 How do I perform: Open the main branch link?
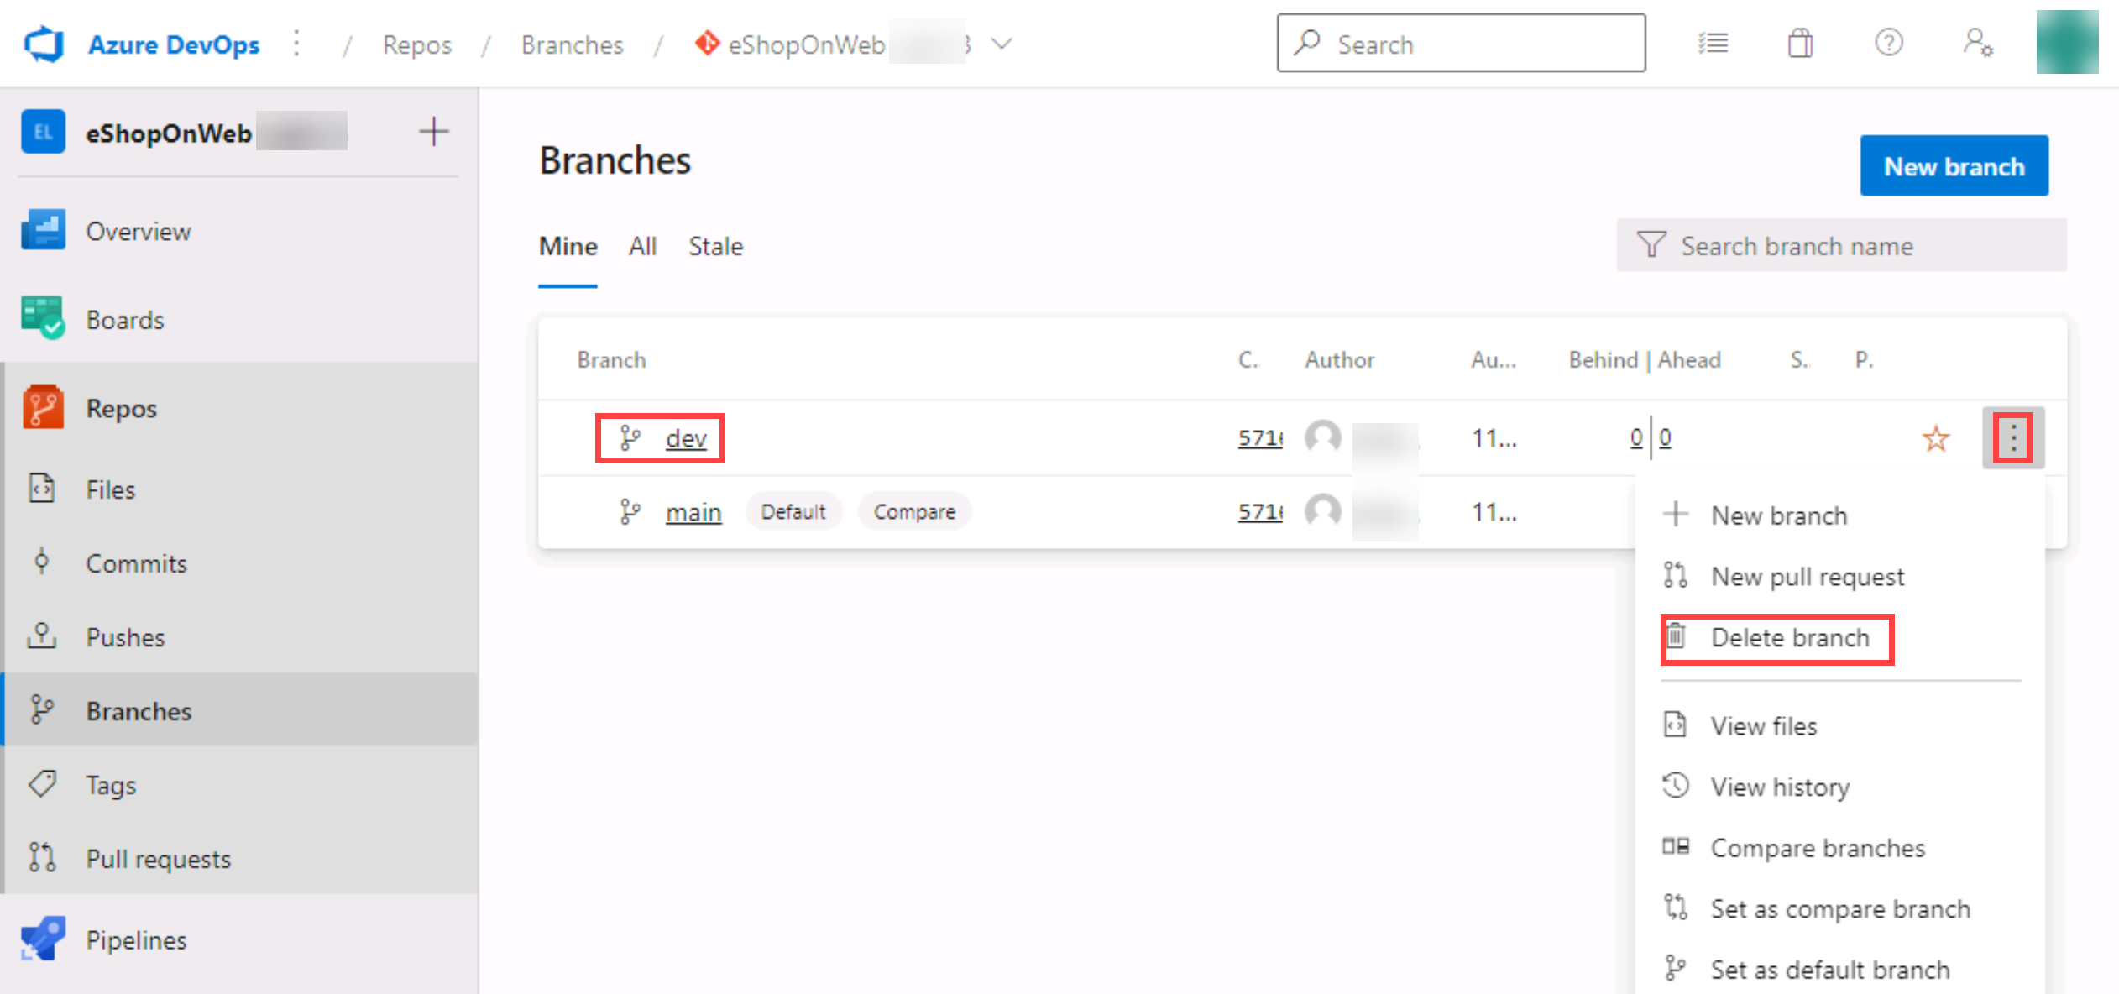tap(693, 512)
